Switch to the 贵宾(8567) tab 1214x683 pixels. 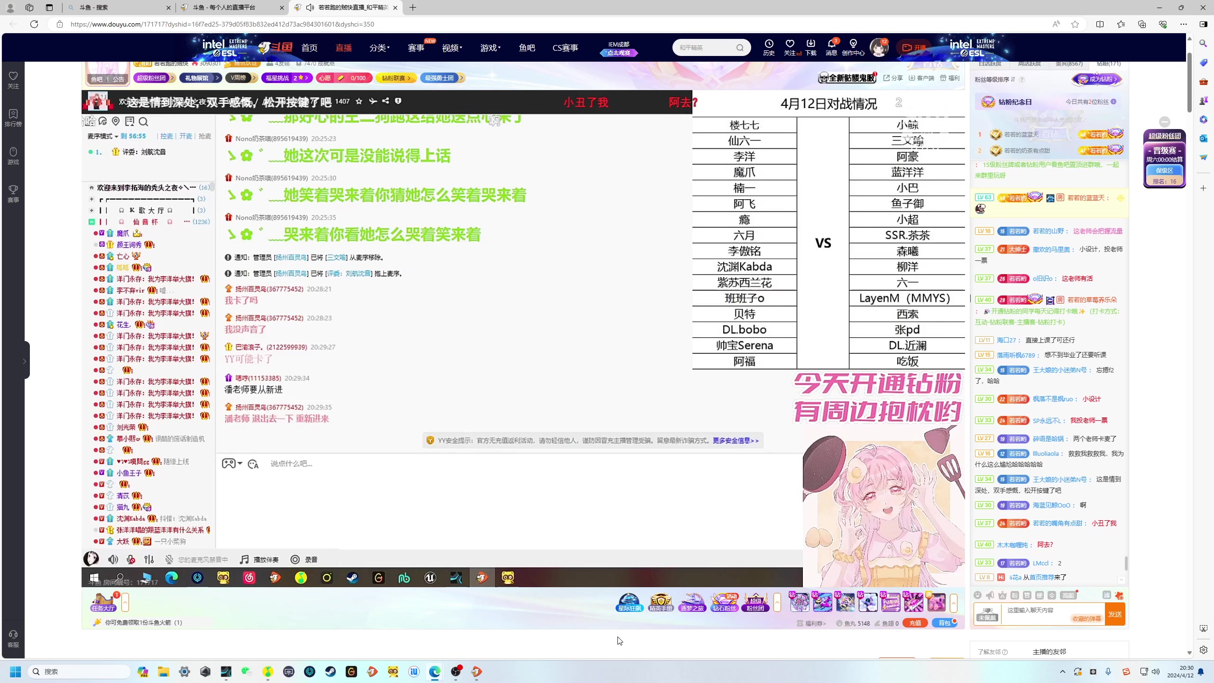coord(1069,64)
